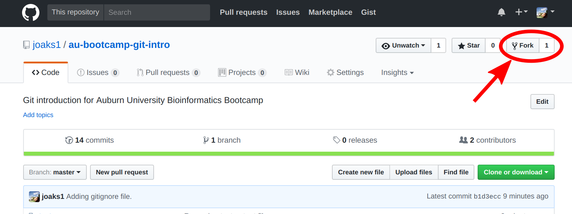Image resolution: width=572 pixels, height=214 pixels.
Task: Open the Wiki tab
Action: pos(297,72)
